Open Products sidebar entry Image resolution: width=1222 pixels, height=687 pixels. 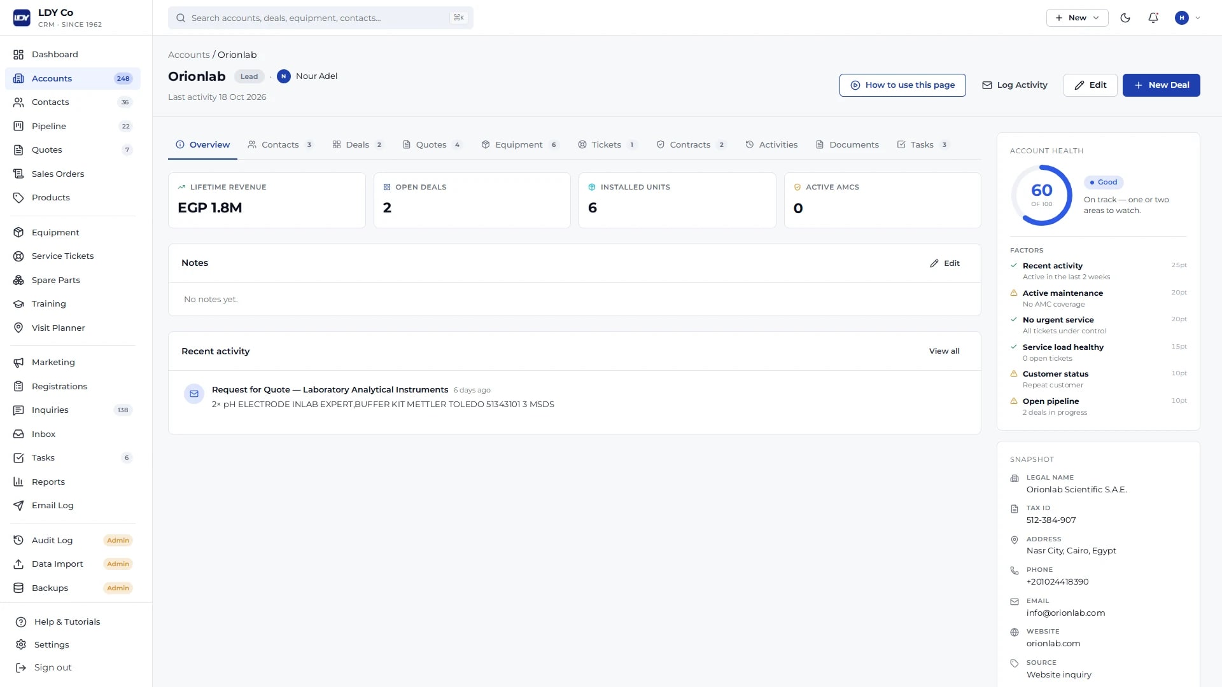pyautogui.click(x=73, y=198)
